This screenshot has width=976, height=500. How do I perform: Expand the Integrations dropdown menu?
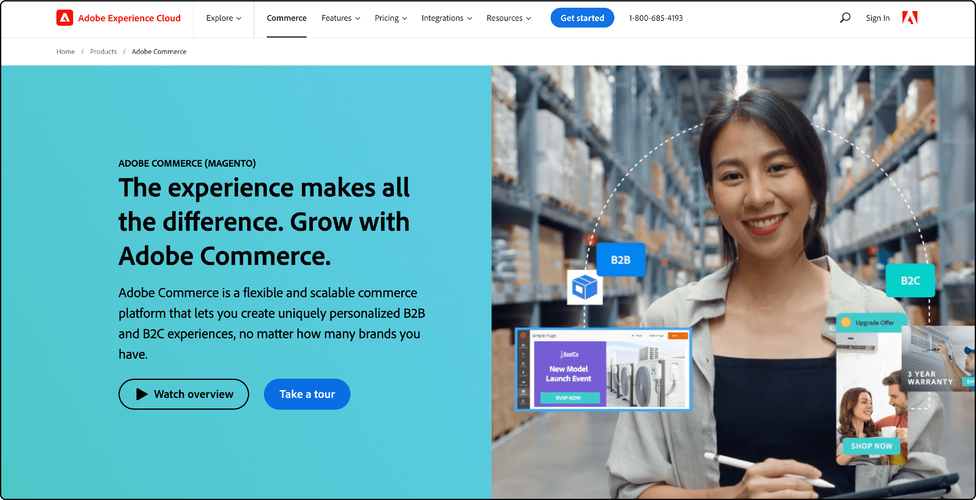[x=446, y=18]
